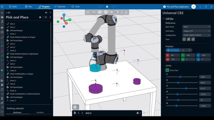The width and height of the screenshot is (214, 120).
Task: Click the package box sidebar icon
Action: pos(2,17)
